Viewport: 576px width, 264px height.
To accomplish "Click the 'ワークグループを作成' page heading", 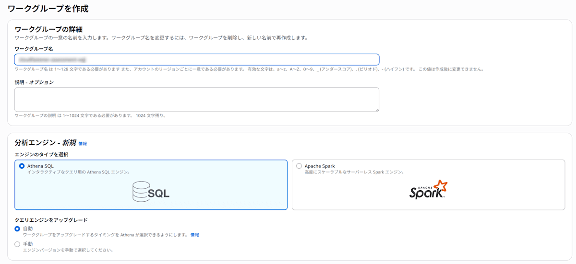I will tap(48, 9).
